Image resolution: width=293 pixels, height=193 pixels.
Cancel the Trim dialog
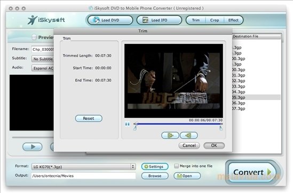(x=189, y=145)
